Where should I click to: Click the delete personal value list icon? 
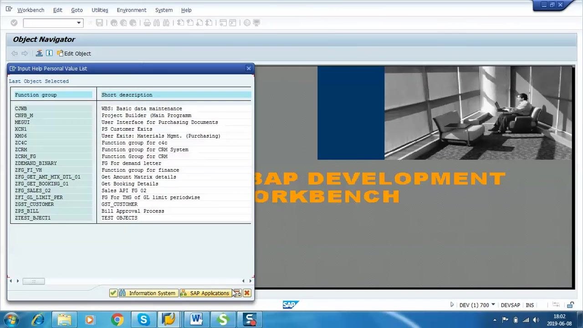click(237, 293)
